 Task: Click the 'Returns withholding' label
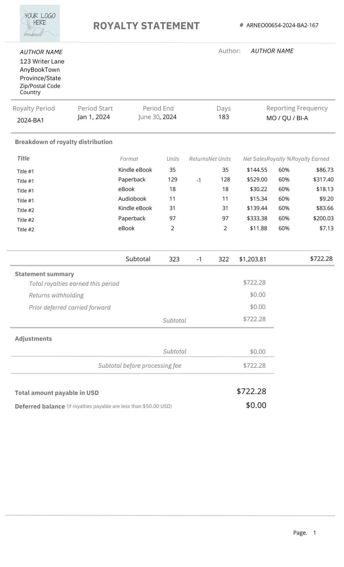(56, 295)
